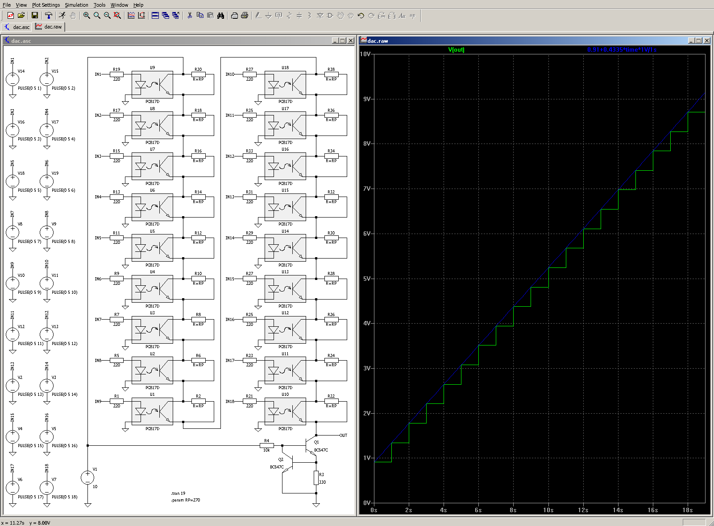Screen dimensions: 714x526
Task: Click the Redo arrow icon
Action: [x=371, y=16]
